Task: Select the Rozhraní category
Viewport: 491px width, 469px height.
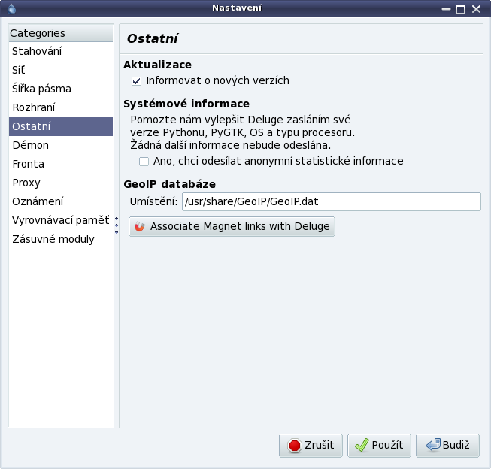Action: pyautogui.click(x=33, y=107)
